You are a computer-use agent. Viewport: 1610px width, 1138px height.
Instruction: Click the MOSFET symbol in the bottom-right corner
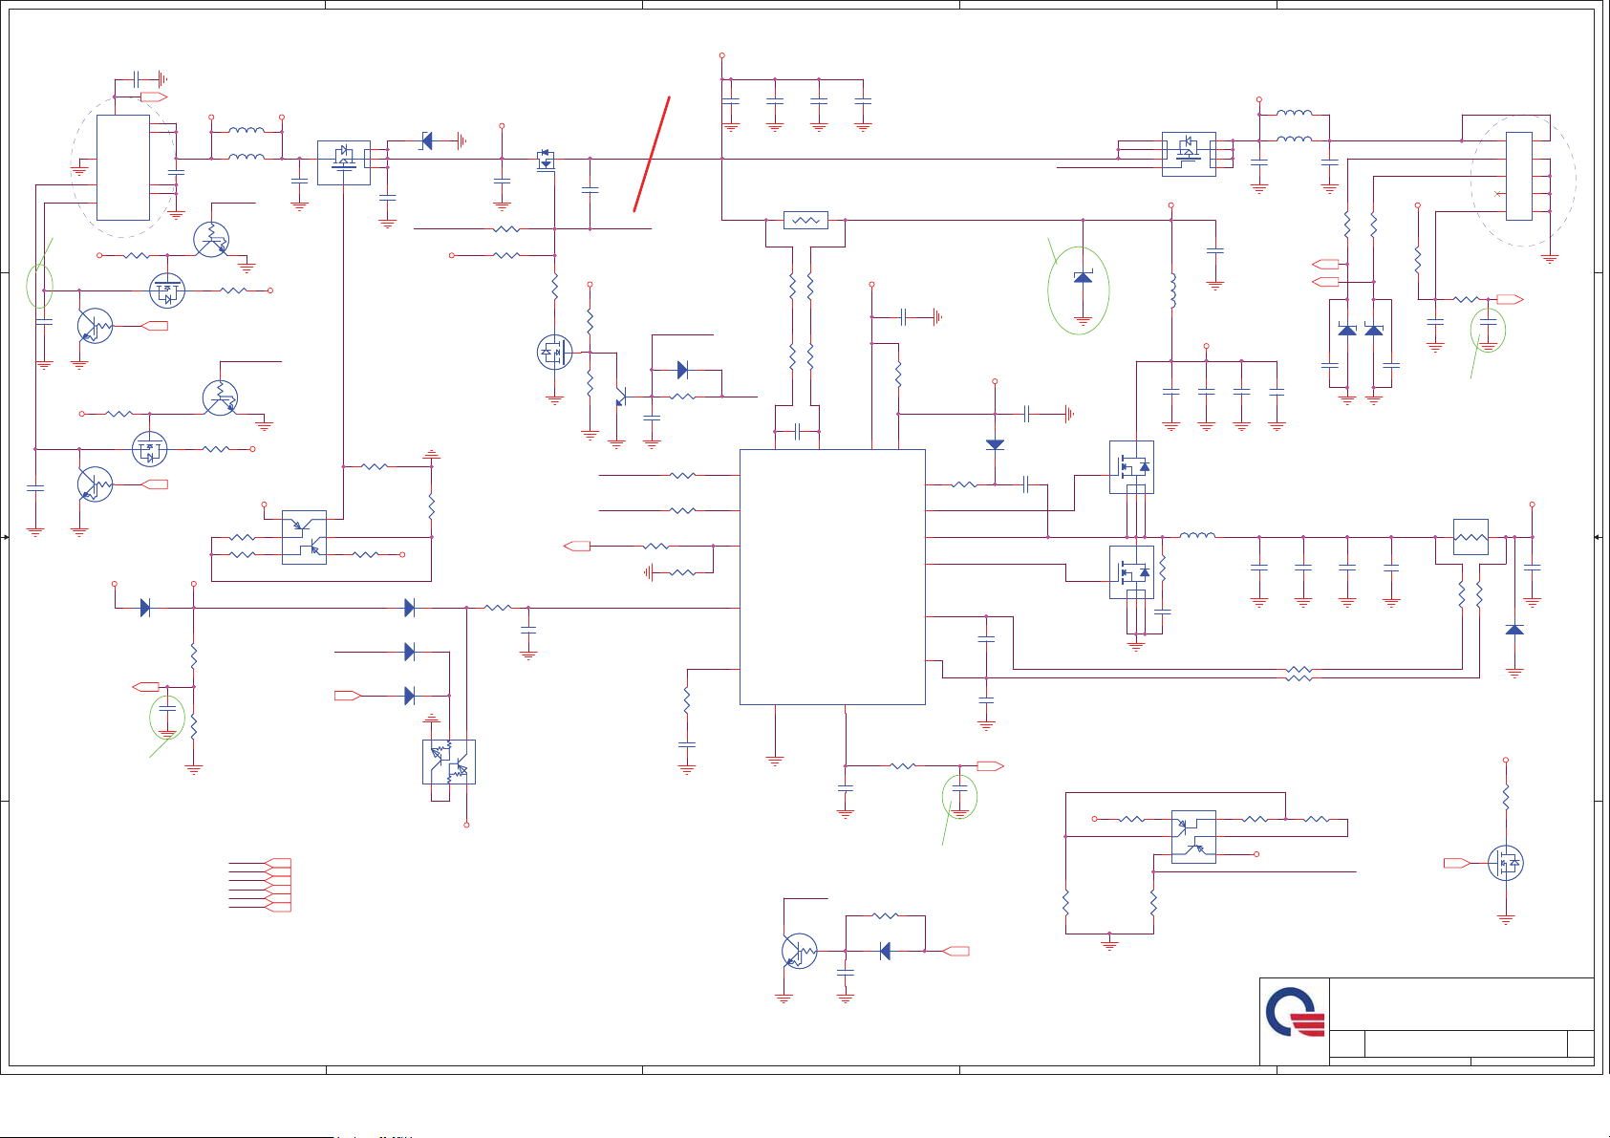coord(1506,863)
